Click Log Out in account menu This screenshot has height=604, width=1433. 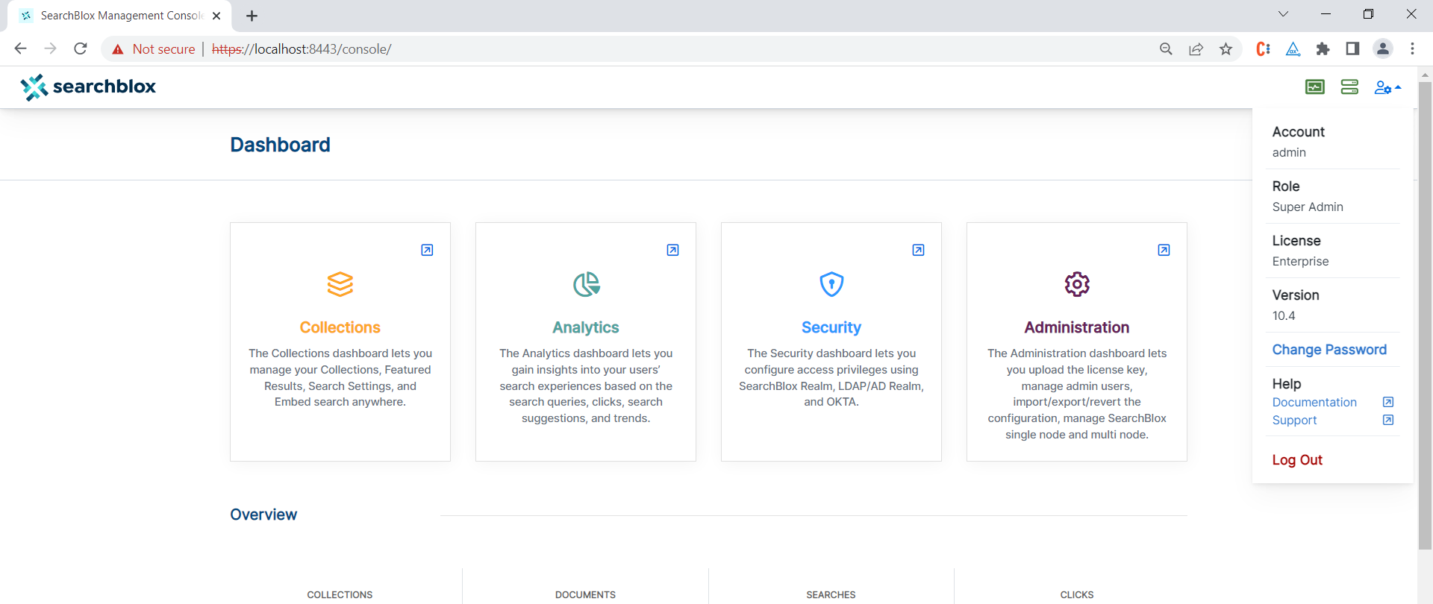pos(1297,460)
